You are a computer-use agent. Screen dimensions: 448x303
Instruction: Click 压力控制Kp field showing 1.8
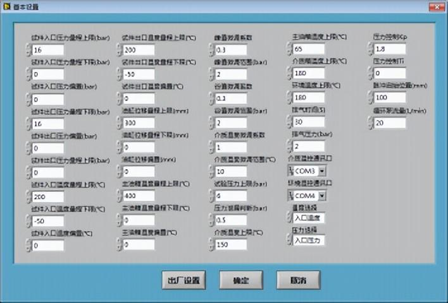390,49
